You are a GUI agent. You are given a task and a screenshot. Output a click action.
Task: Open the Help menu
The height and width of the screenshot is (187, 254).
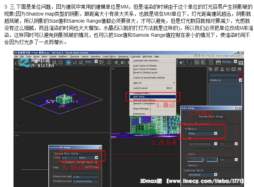(x=157, y=57)
